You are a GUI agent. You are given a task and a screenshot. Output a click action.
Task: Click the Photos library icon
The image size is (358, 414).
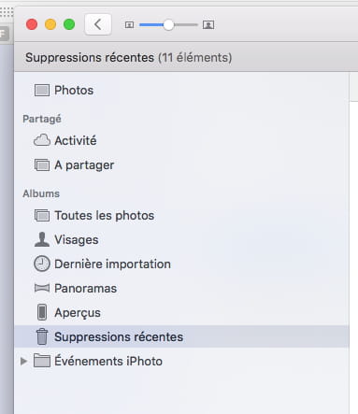pyautogui.click(x=42, y=91)
